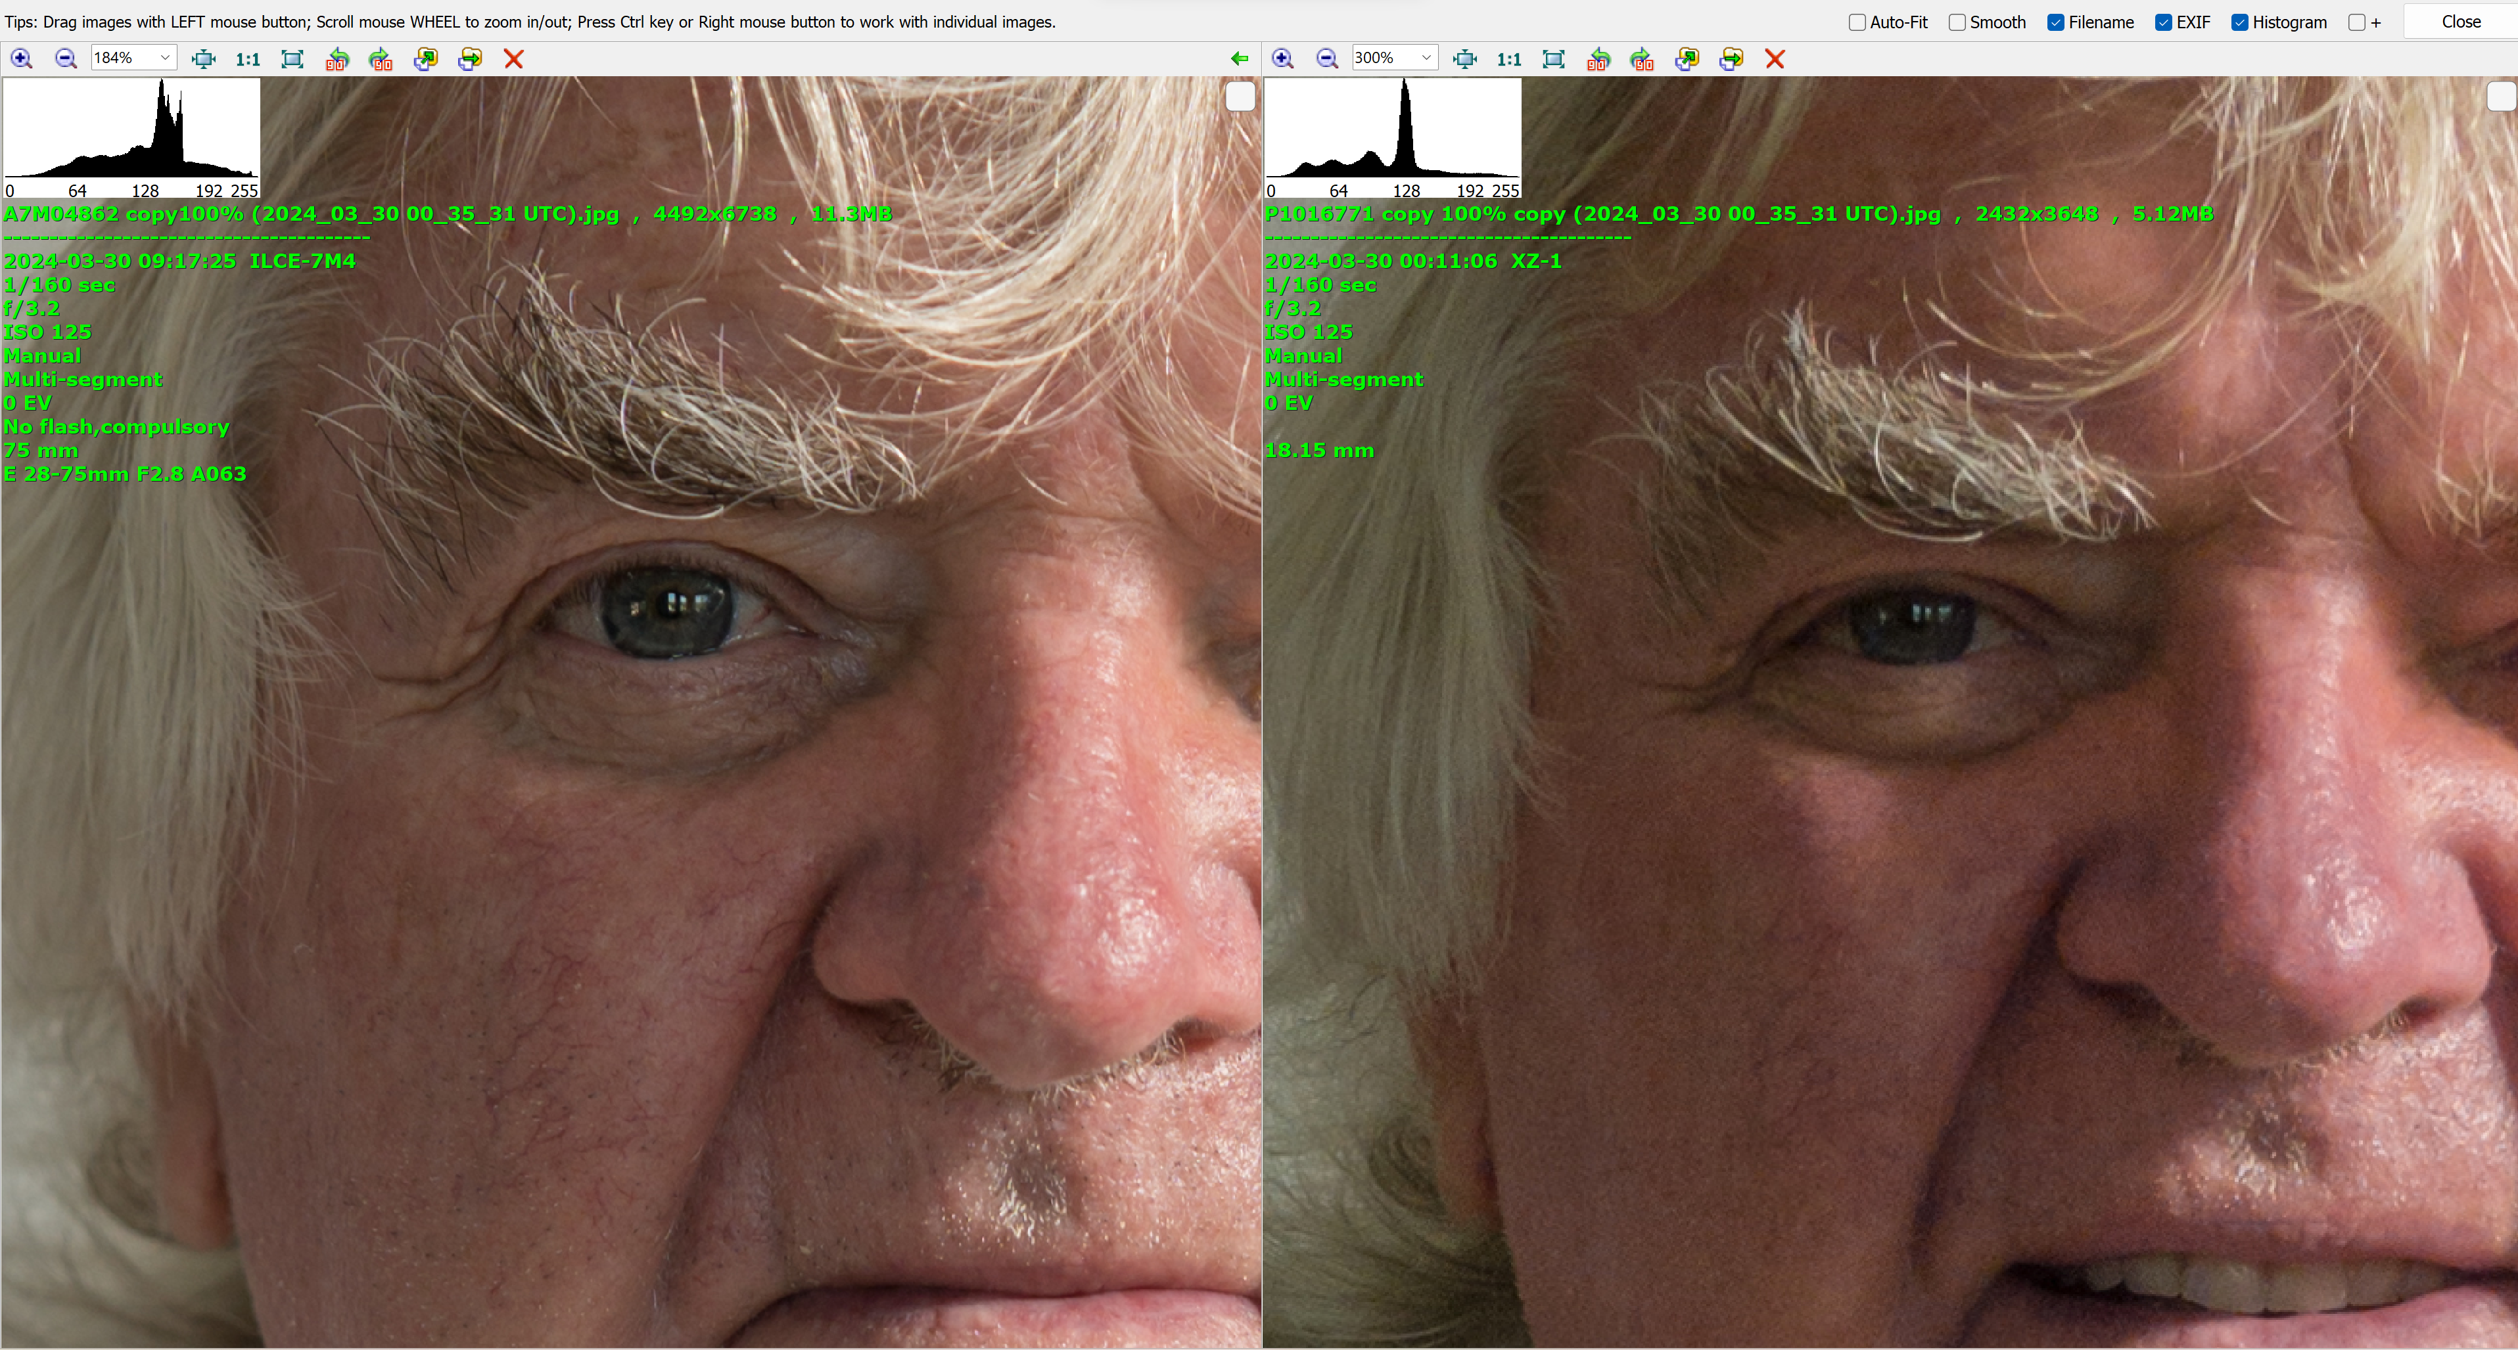Viewport: 2518px width, 1350px height.
Task: Zoom out on the right image
Action: point(1326,58)
